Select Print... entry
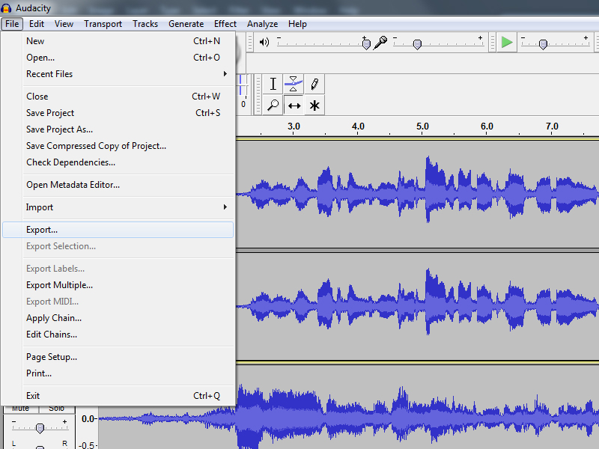 [x=118, y=373]
